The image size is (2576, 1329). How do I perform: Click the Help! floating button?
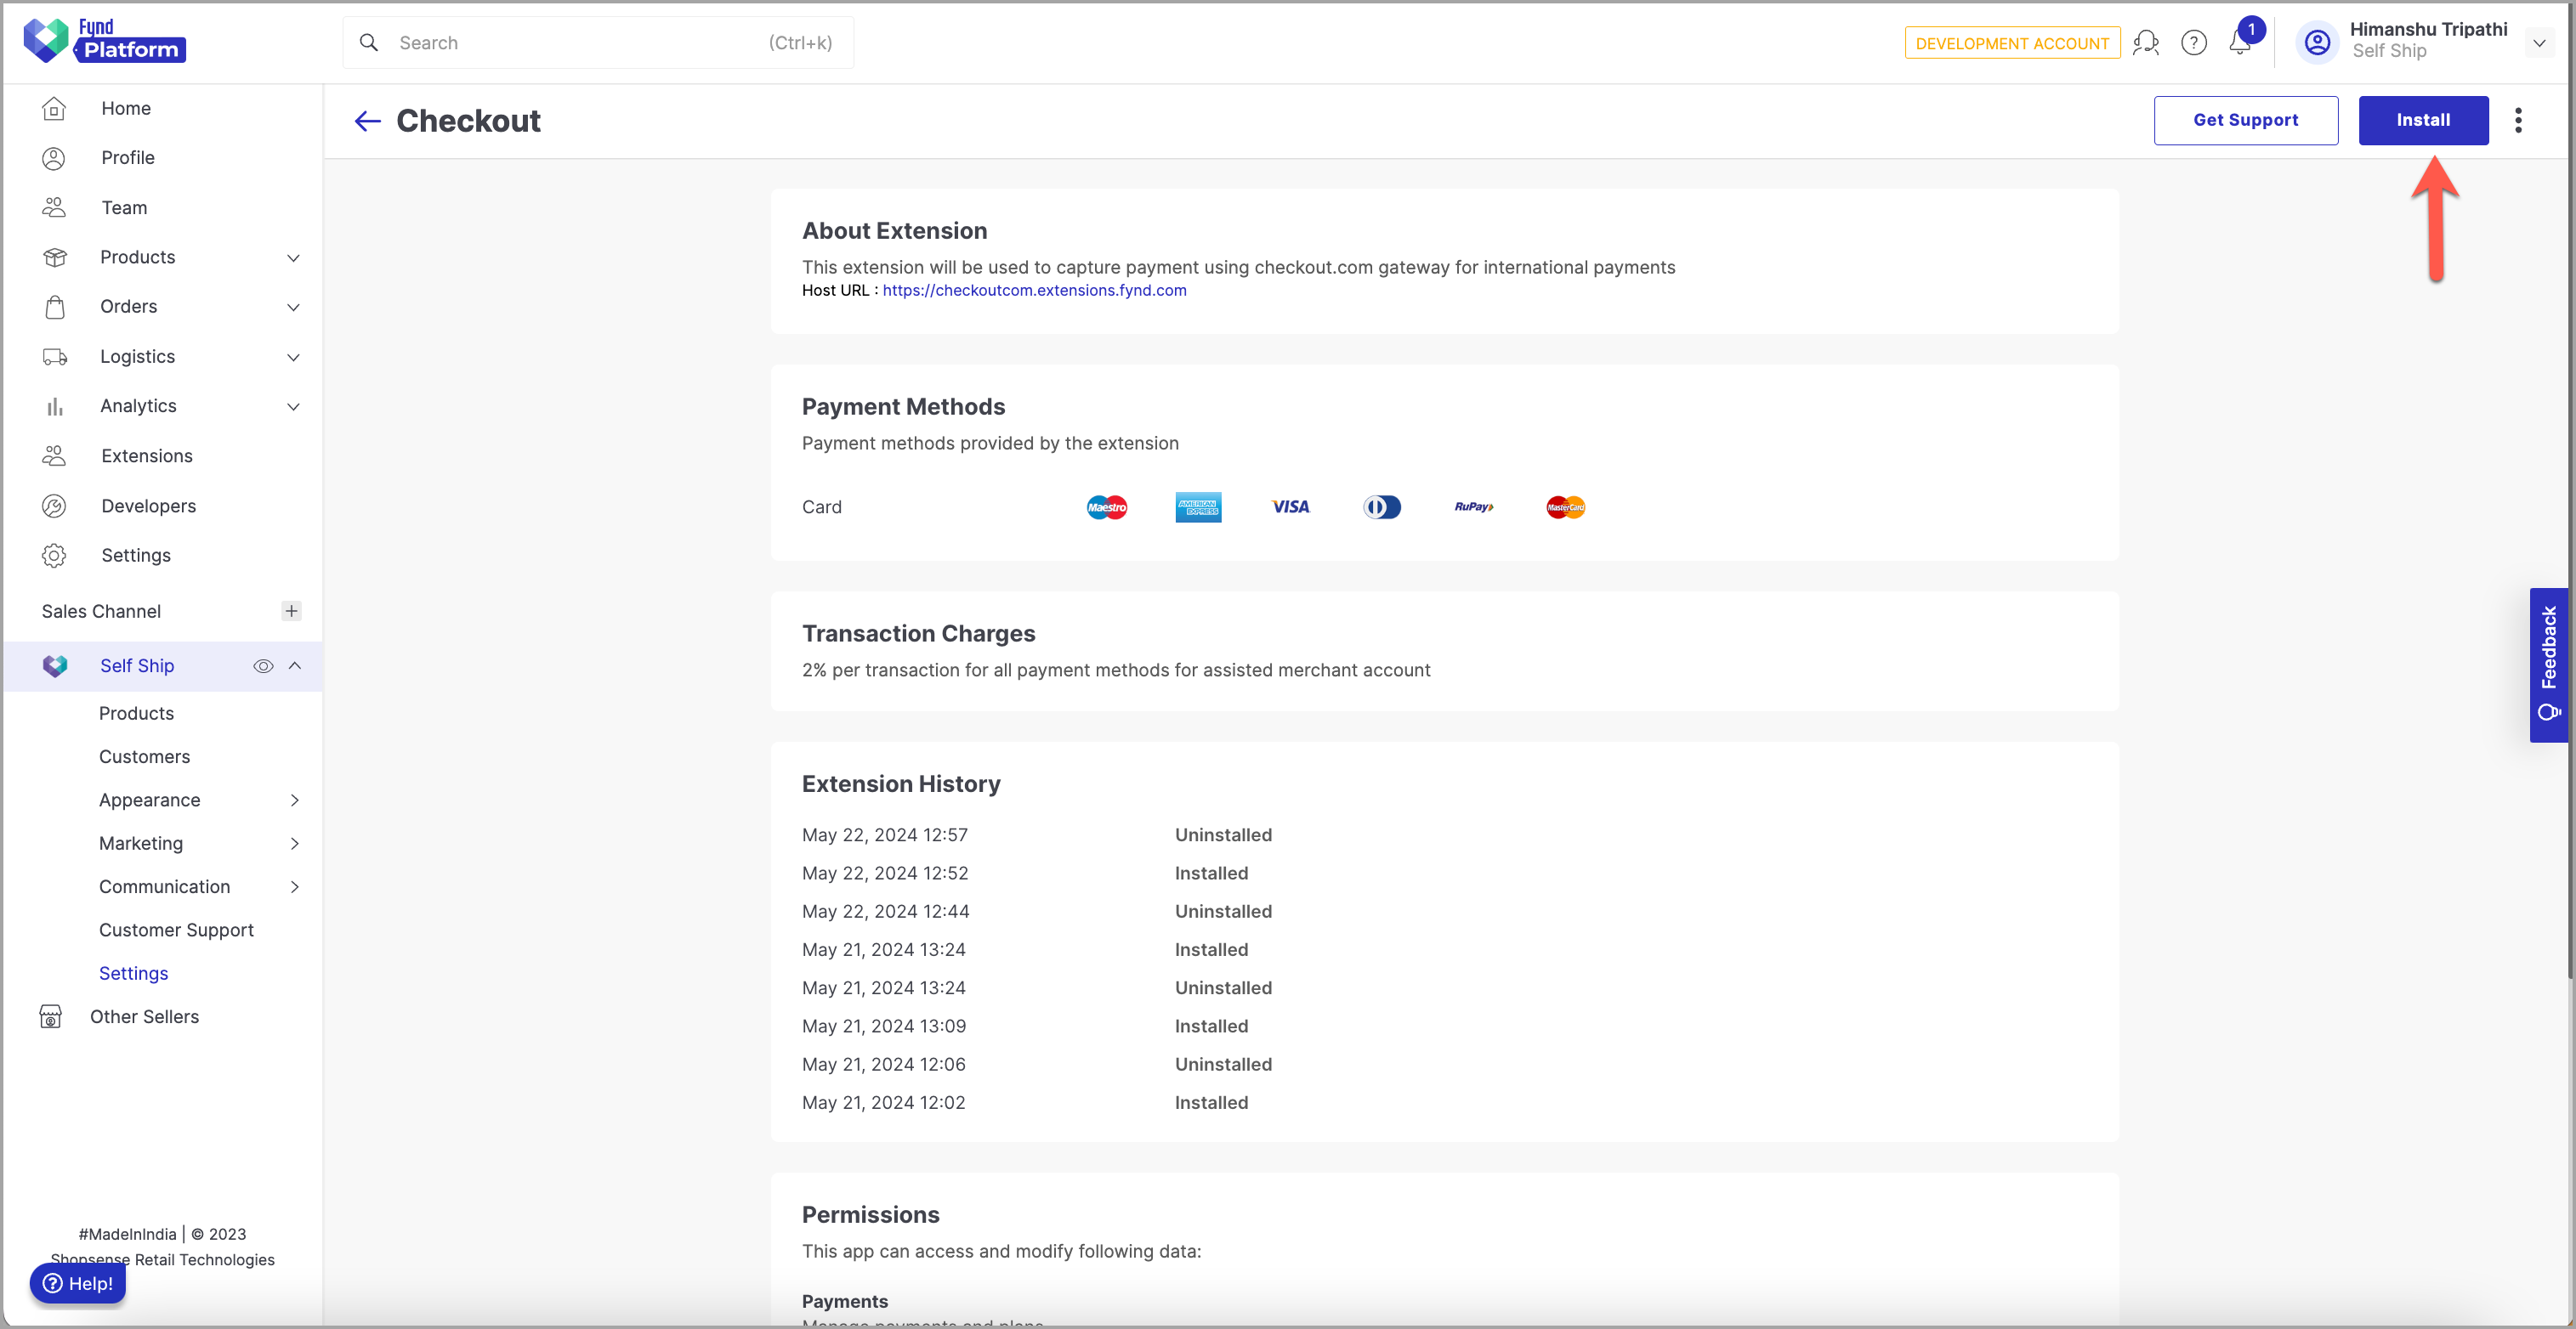coord(78,1283)
